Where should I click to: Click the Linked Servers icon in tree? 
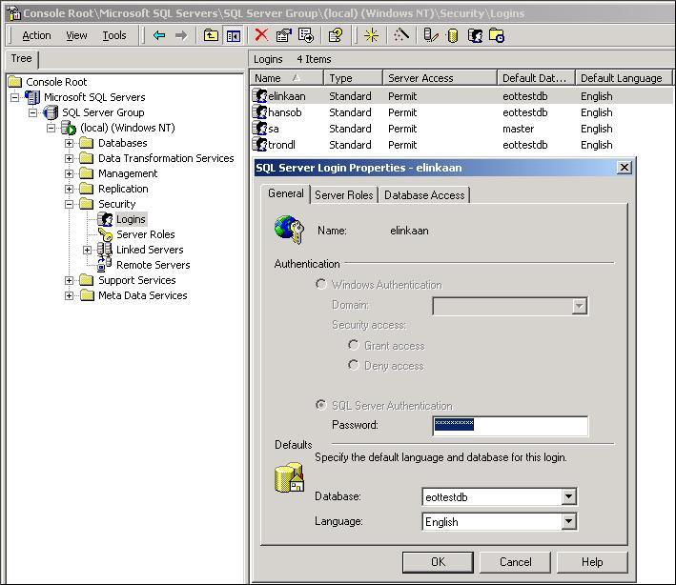pos(105,250)
